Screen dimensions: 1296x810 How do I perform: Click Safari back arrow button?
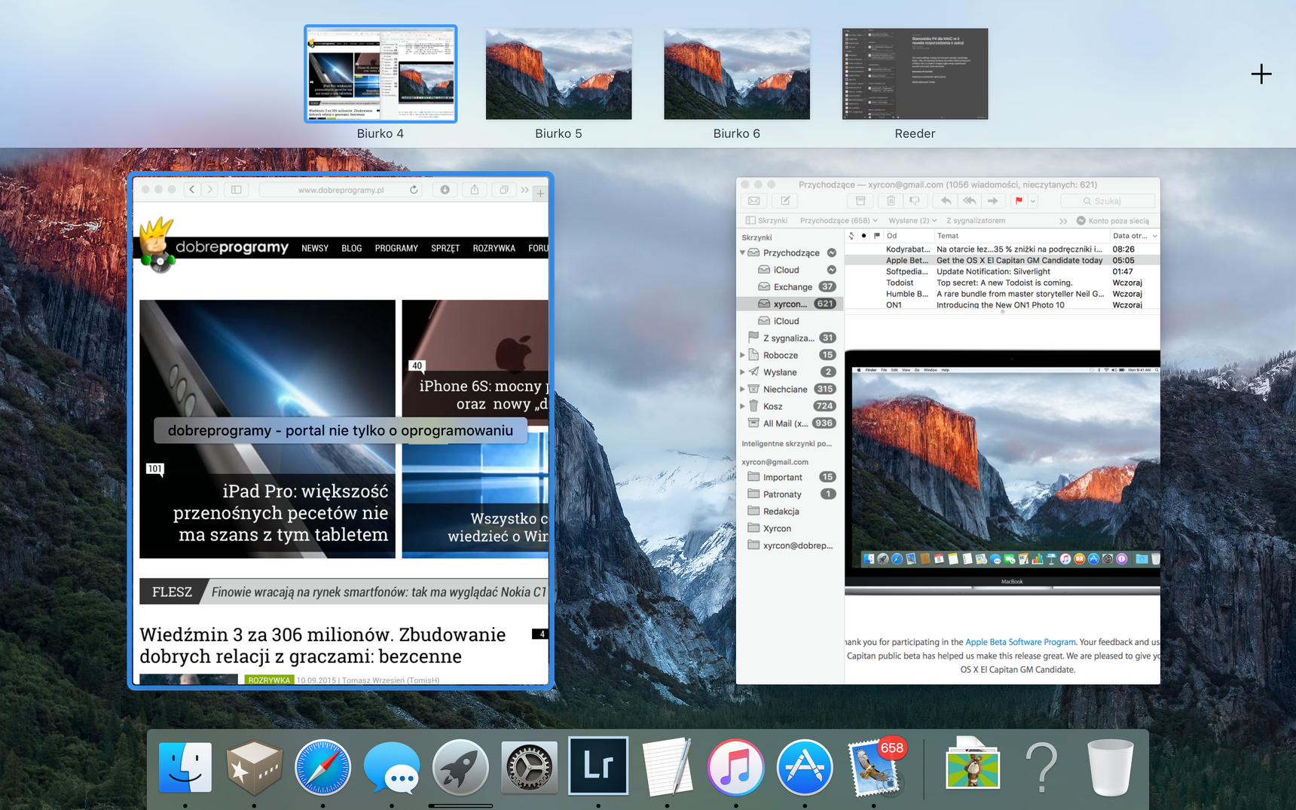tap(192, 190)
